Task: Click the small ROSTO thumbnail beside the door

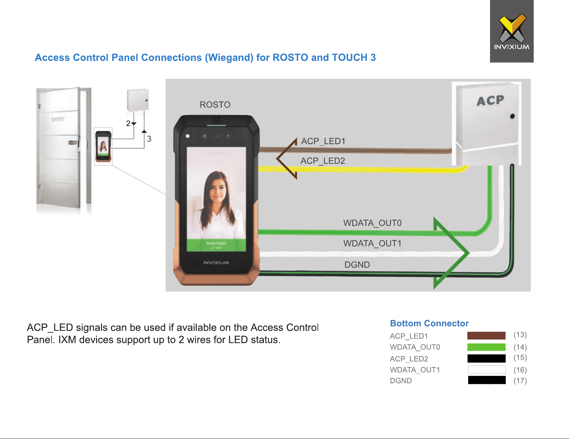Action: [x=103, y=146]
